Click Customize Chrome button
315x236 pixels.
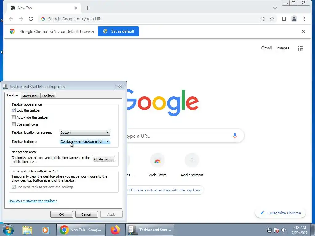(281, 213)
